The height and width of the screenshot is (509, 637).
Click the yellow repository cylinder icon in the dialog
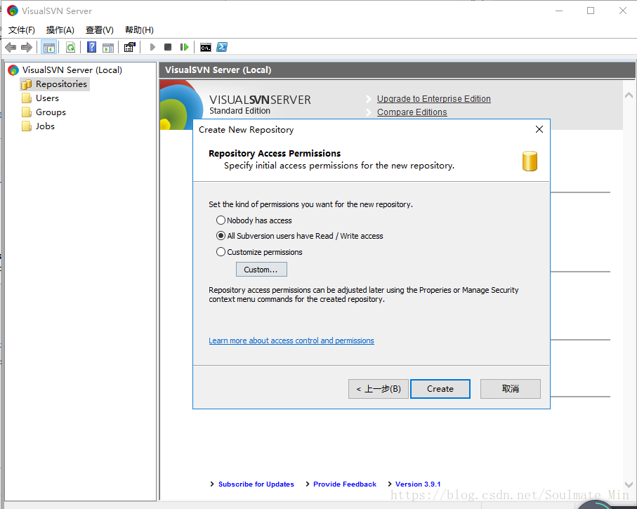coord(530,161)
